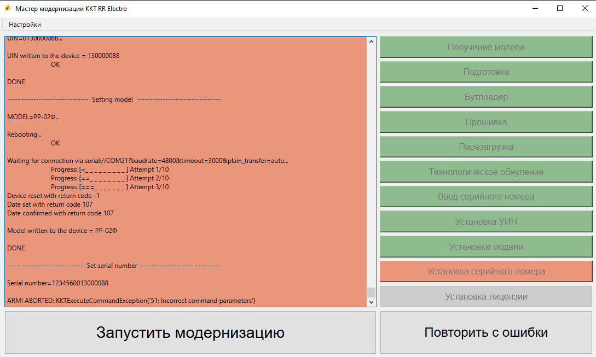The height and width of the screenshot is (357, 596).
Task: Select Технологическое обнуление step
Action: 486,172
